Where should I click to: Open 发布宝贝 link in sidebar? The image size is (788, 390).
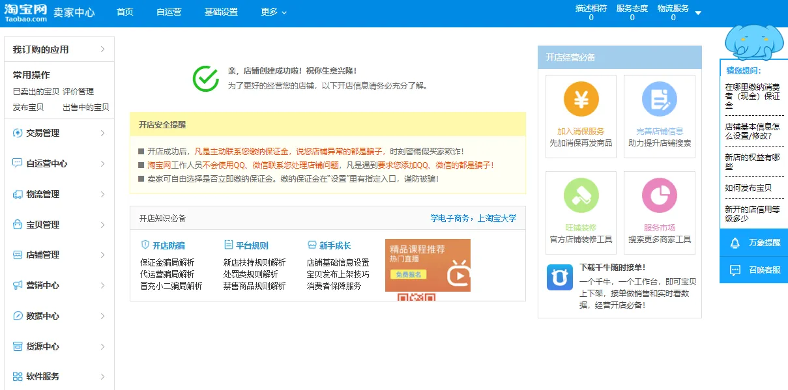29,107
